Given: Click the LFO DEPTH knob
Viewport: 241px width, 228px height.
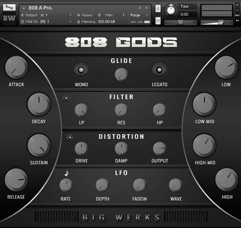Looking at the screenshot, I should pyautogui.click(x=102, y=185).
